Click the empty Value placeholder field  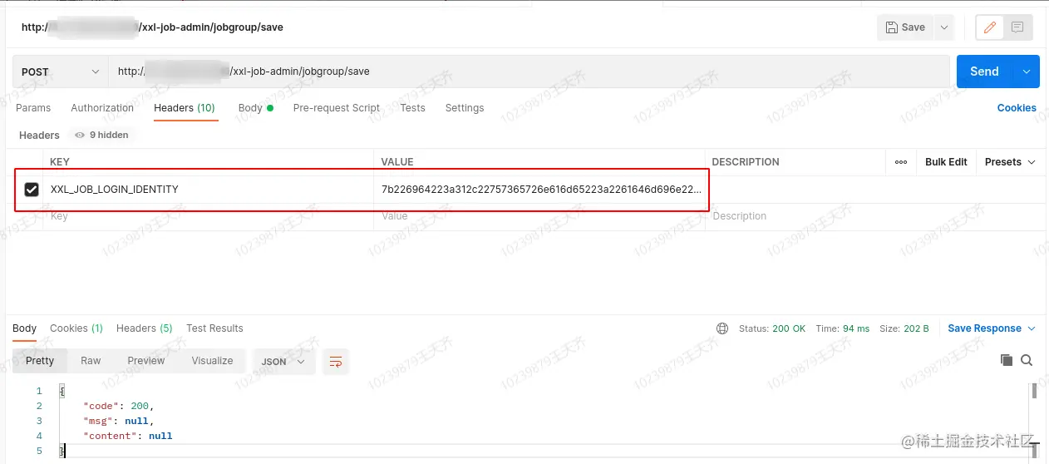[x=540, y=216]
